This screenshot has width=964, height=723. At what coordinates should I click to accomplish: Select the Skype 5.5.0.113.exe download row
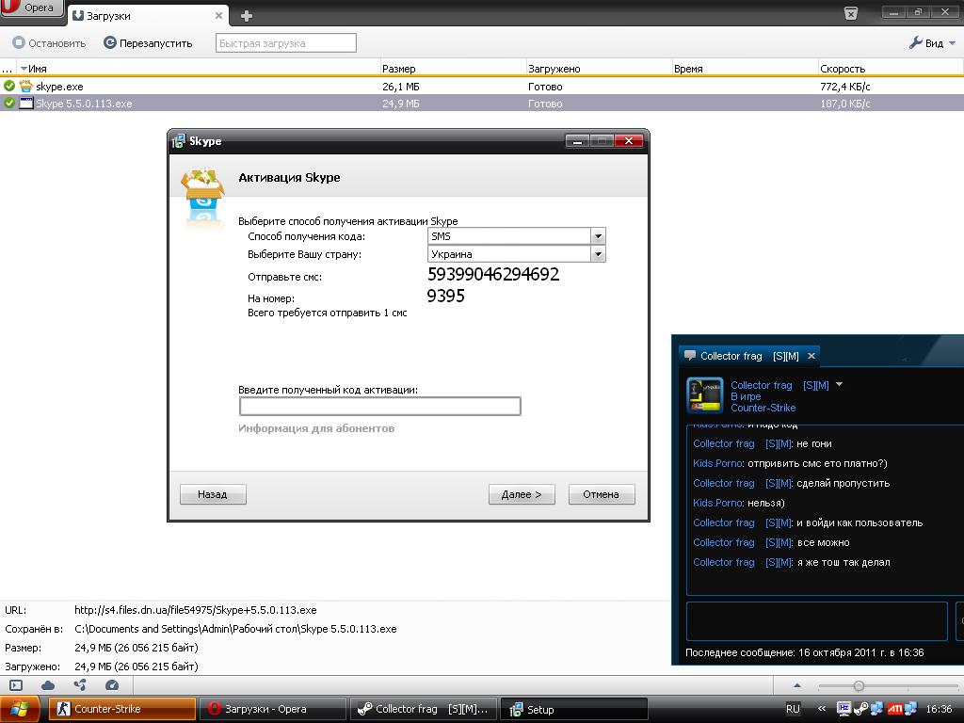pyautogui.click(x=482, y=104)
